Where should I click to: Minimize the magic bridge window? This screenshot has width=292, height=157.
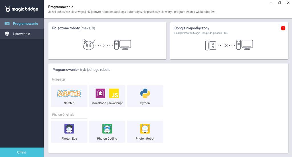coord(271,3)
